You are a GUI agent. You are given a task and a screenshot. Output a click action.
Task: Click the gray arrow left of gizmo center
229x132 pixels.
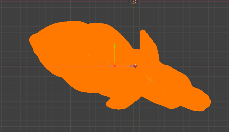(x=112, y=66)
